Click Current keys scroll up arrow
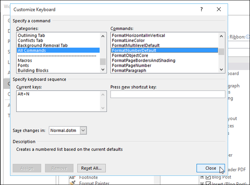This screenshot has height=185, width=250. coord(103,95)
